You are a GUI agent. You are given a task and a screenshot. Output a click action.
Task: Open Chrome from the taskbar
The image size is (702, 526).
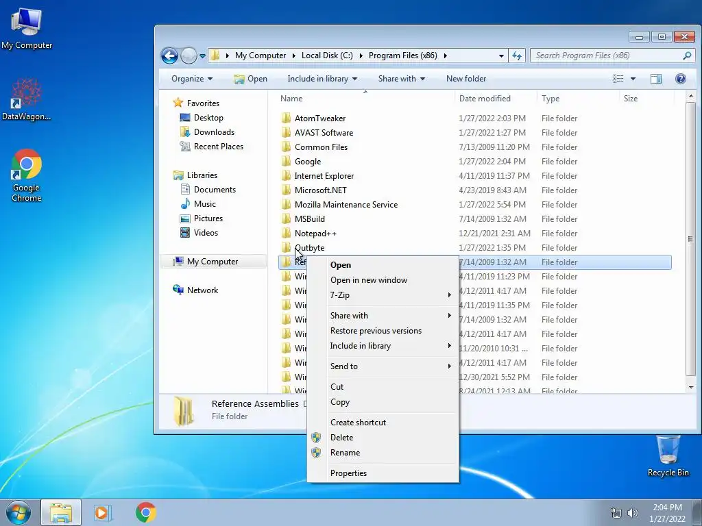coord(145,512)
